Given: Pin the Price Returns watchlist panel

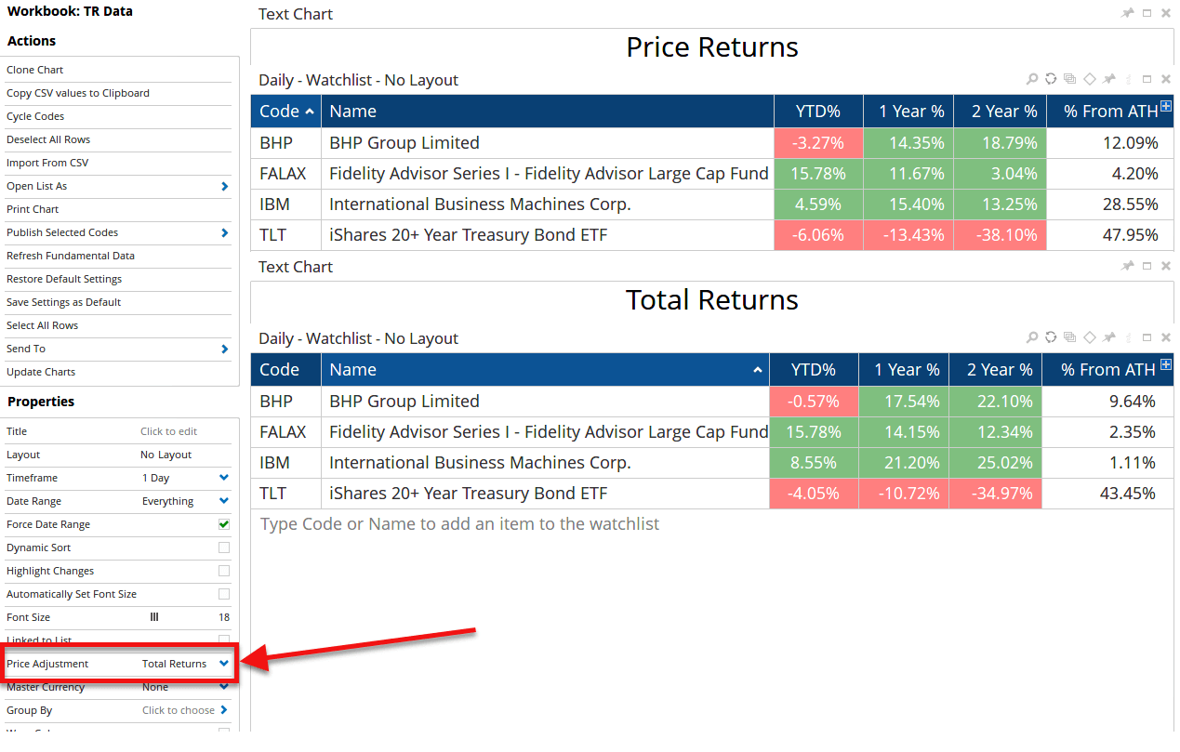Looking at the screenshot, I should tap(1108, 79).
